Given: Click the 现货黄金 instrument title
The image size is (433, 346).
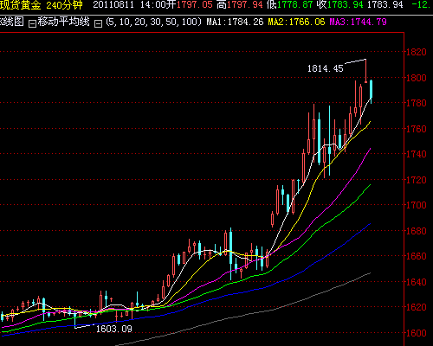Looking at the screenshot, I should (20, 5).
